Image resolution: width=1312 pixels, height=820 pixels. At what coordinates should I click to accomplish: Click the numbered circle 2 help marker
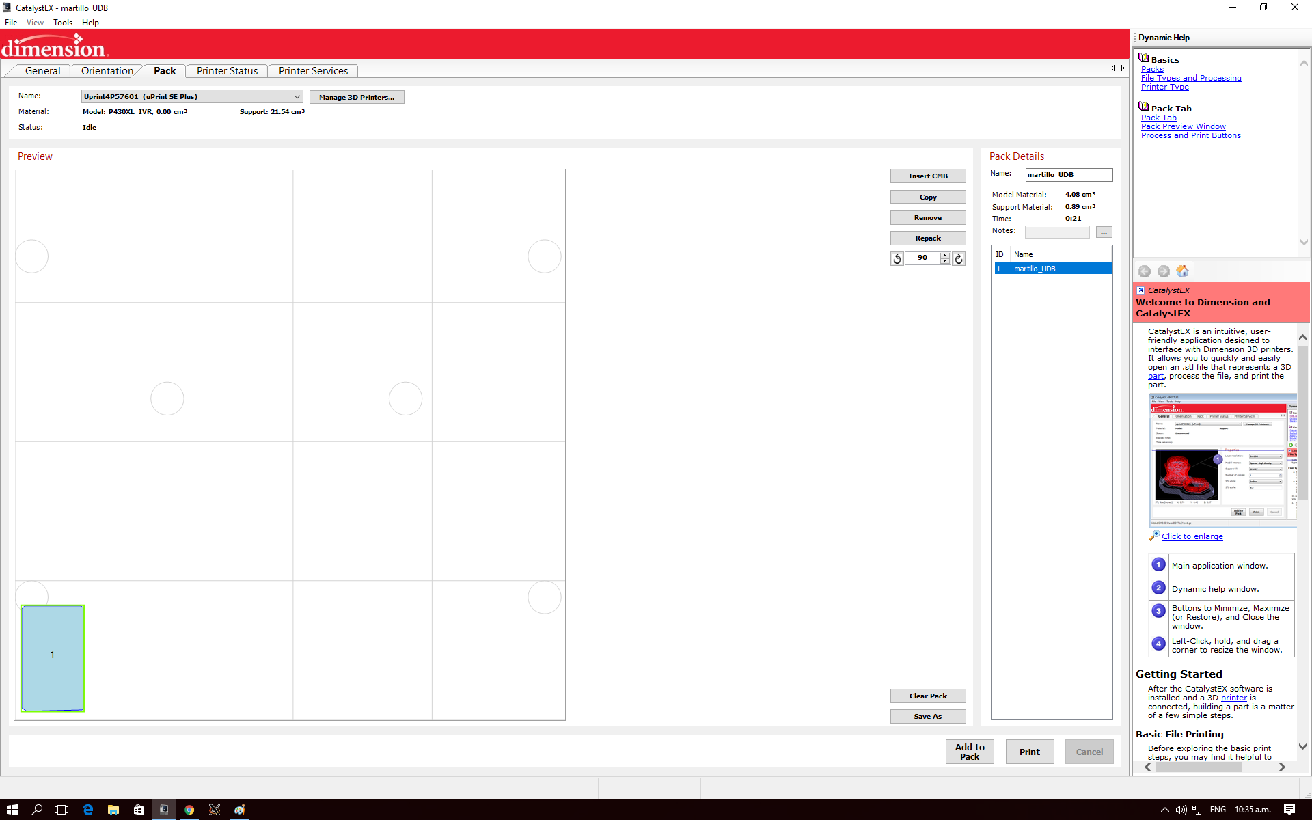pyautogui.click(x=1159, y=588)
